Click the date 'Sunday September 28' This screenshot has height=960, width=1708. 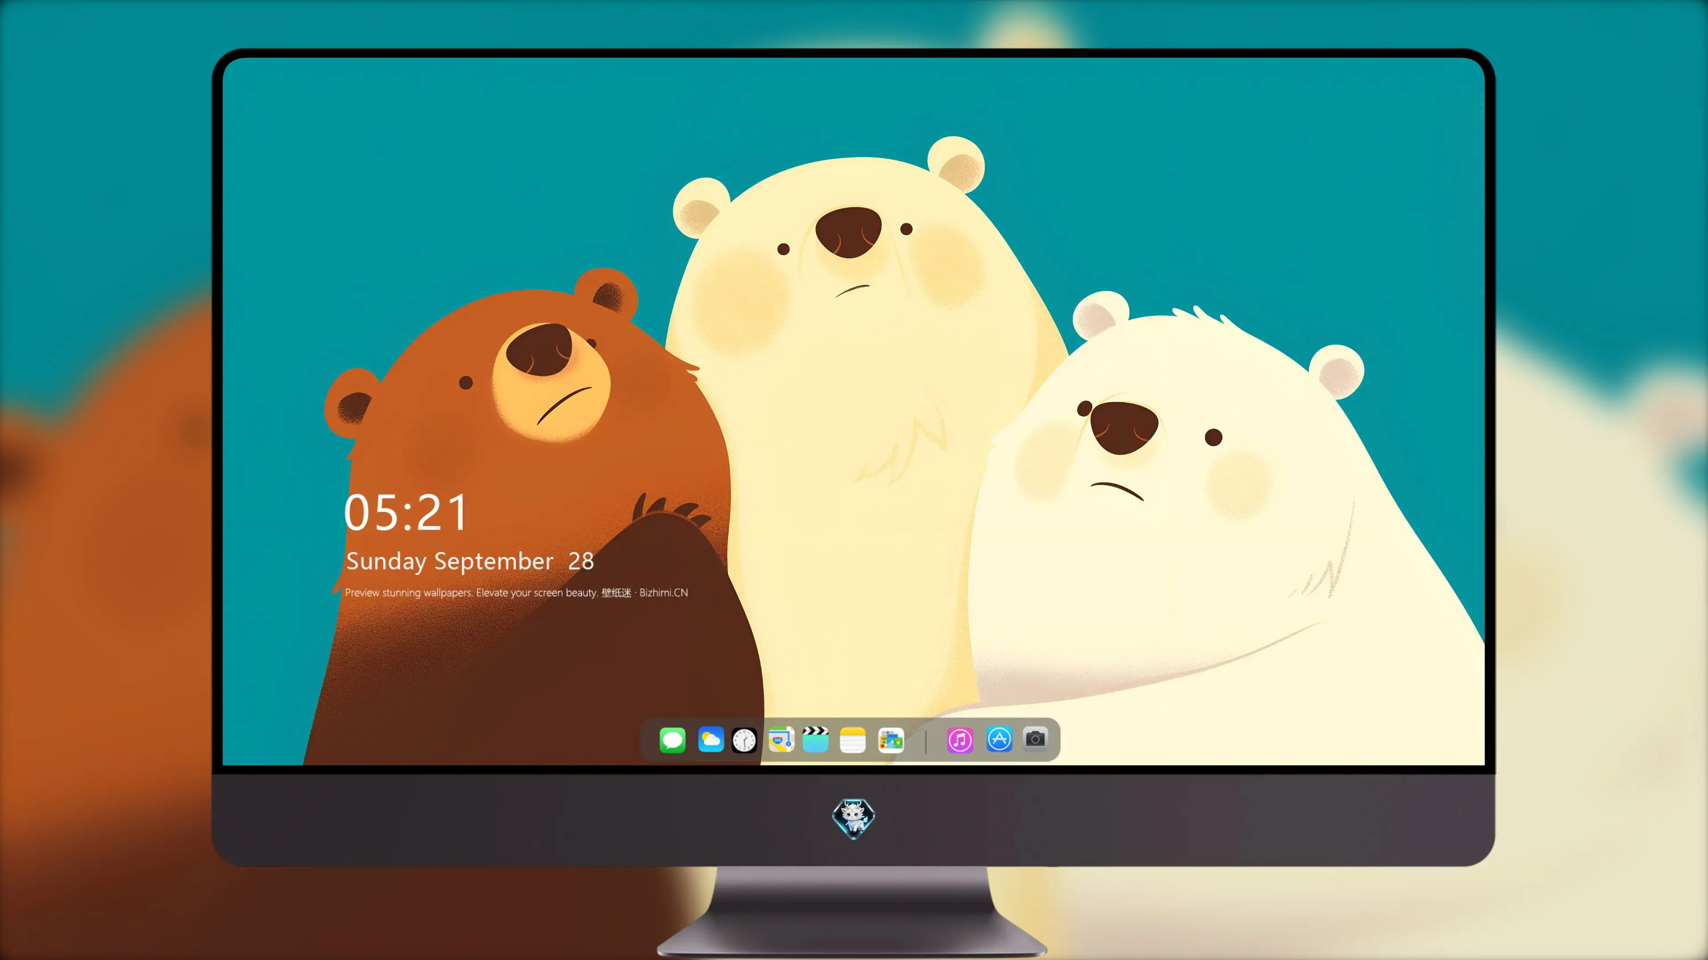[470, 562]
